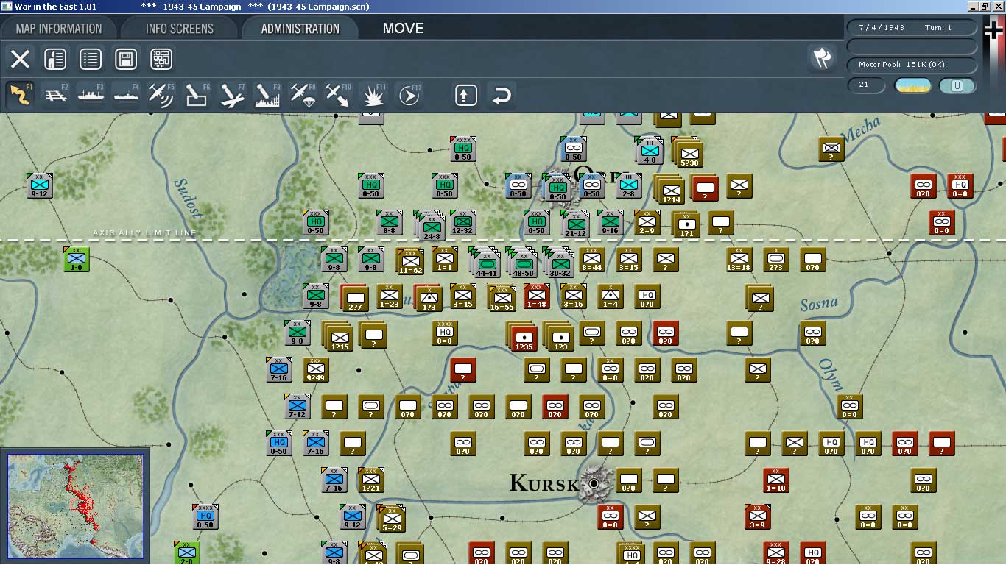Image resolution: width=1006 pixels, height=565 pixels.
Task: Select air recon mode (F5)
Action: 161,95
